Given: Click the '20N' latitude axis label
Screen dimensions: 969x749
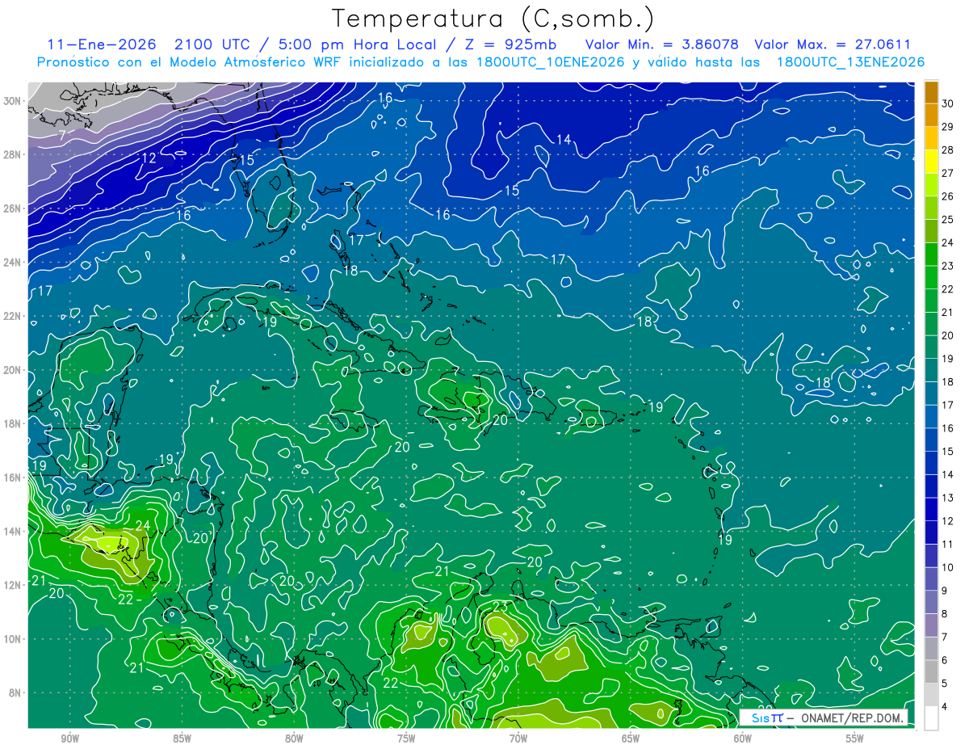Looking at the screenshot, I should (x=14, y=369).
